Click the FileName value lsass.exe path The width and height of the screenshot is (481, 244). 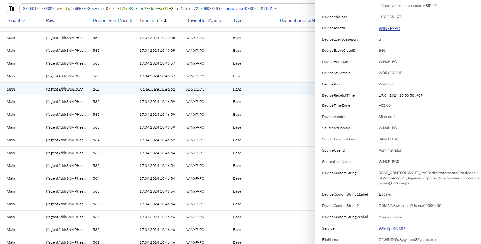[407, 240]
